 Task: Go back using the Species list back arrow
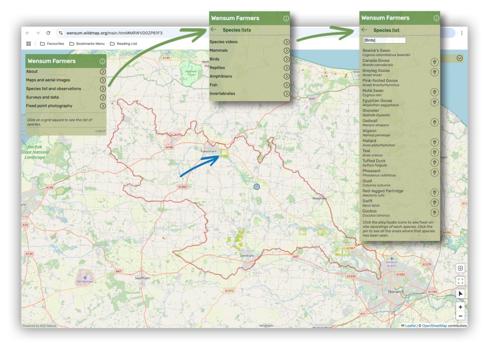click(x=365, y=30)
